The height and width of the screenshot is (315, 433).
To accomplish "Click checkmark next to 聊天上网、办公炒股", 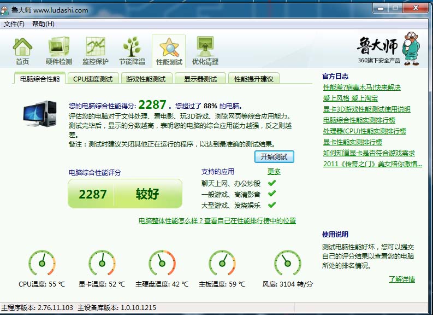I will (272, 183).
